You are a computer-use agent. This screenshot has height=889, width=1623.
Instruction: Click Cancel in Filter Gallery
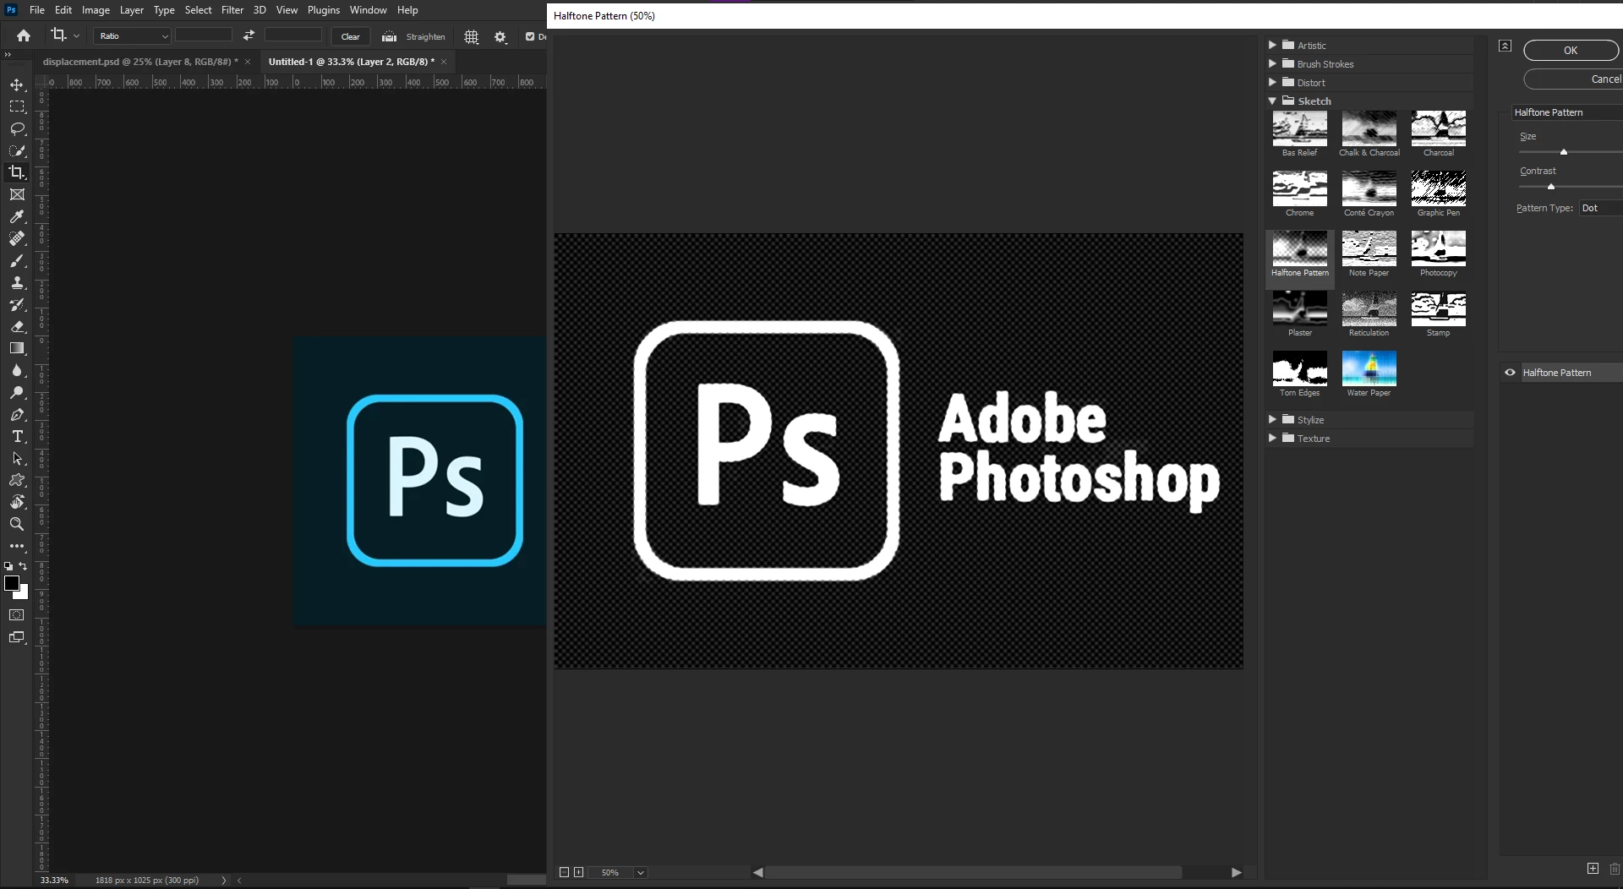pyautogui.click(x=1574, y=79)
